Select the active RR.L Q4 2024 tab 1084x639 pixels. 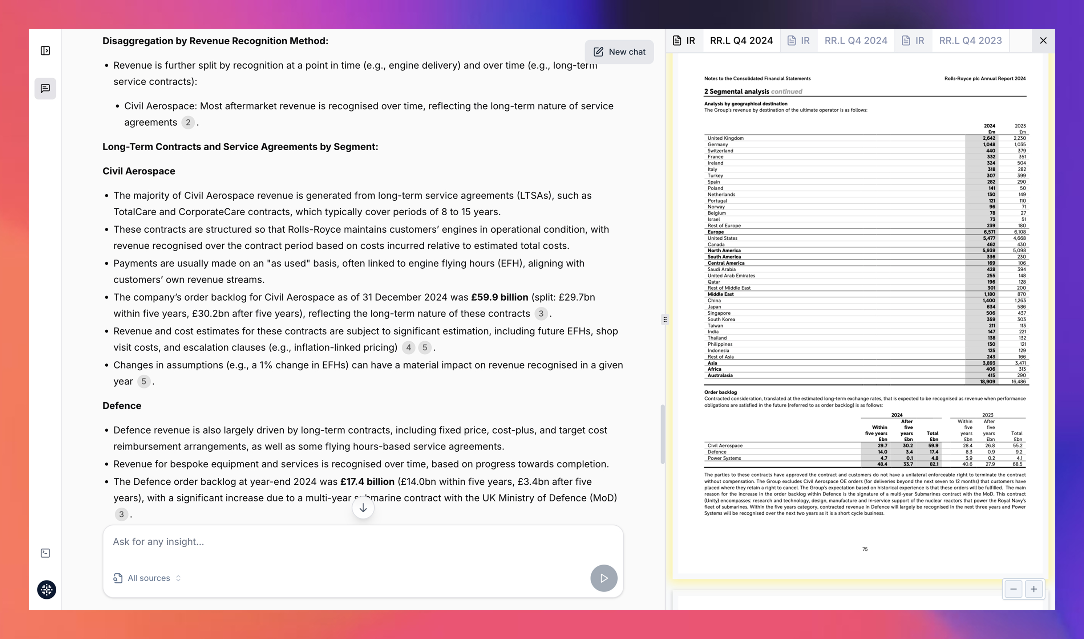(x=741, y=40)
